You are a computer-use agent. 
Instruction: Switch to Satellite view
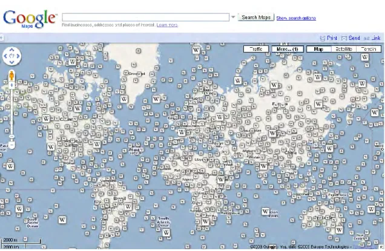tap(343, 49)
